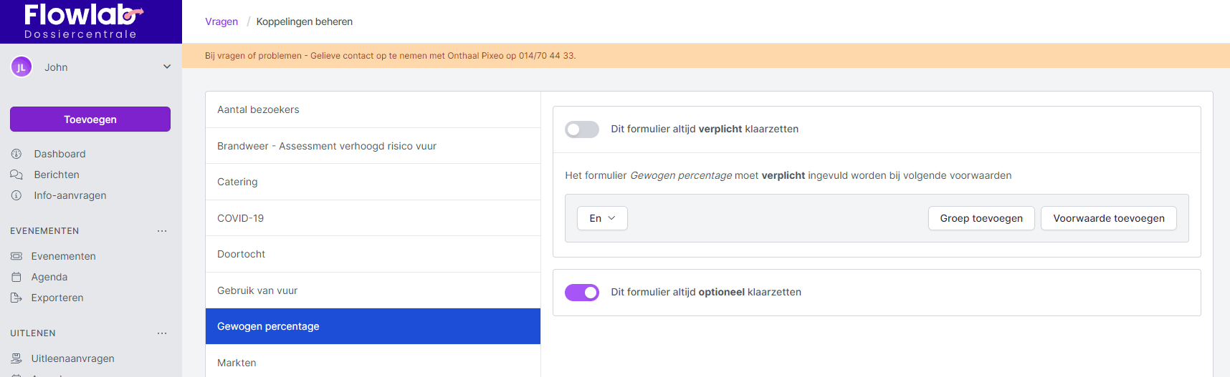
Task: Open the Evenementen section options dots
Action: tap(162, 231)
